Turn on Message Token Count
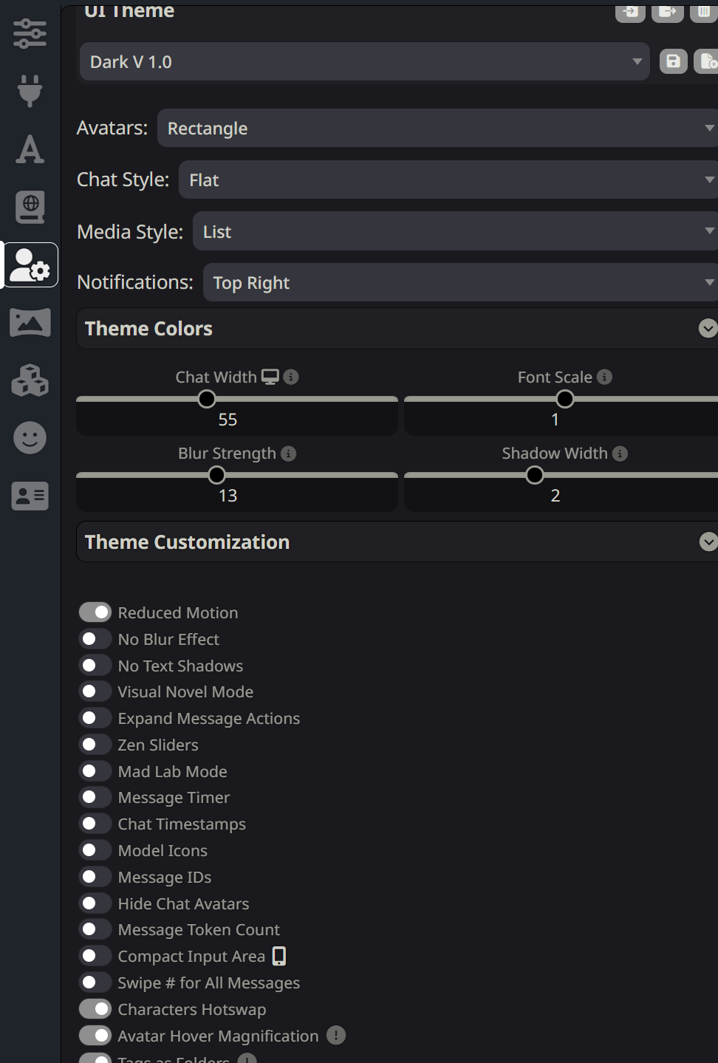The height and width of the screenshot is (1063, 718). pyautogui.click(x=95, y=929)
